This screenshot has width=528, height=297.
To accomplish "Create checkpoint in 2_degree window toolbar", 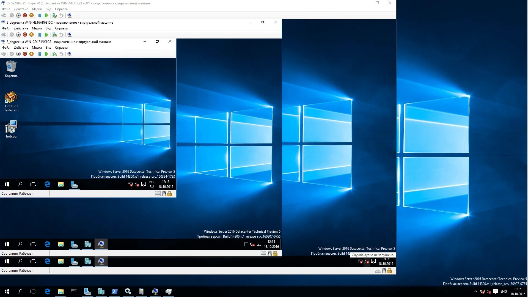I will pos(55,35).
